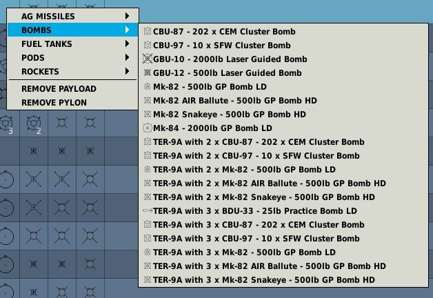The width and height of the screenshot is (433, 298).
Task: Click the icon beside TER-9A 3 x CBU-97
Action: 148,239
